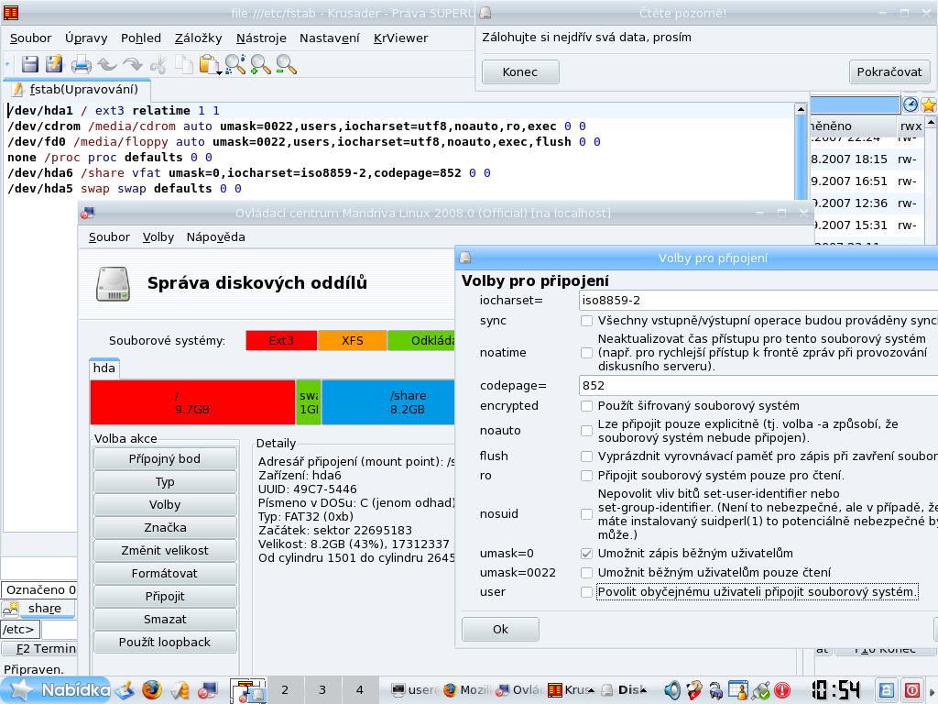Open the Záložky menu
Image resolution: width=938 pixels, height=704 pixels.
[198, 38]
